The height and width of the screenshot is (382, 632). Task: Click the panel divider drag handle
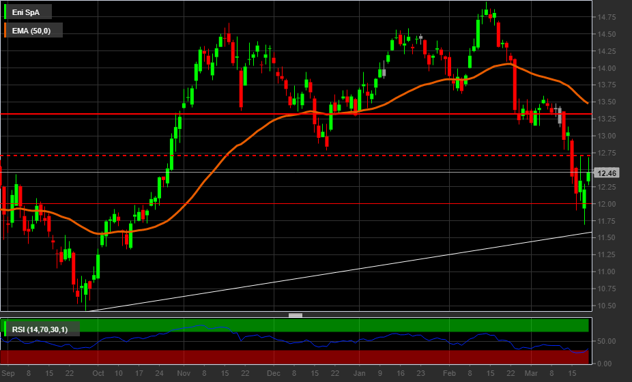click(296, 315)
